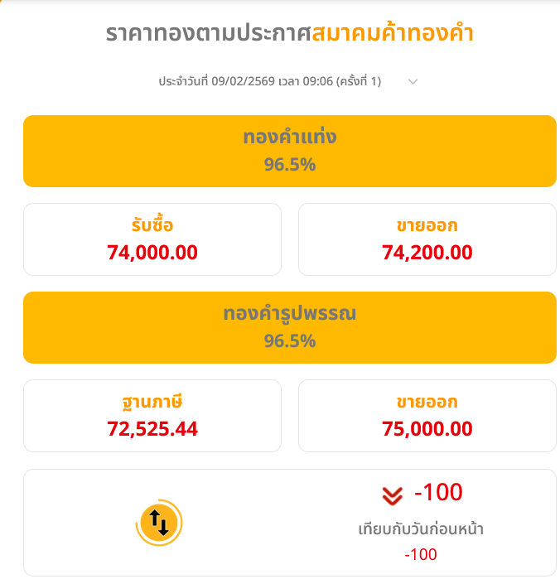Click the รับซื้อ label
Screen dimensions: 560x579
(x=152, y=226)
